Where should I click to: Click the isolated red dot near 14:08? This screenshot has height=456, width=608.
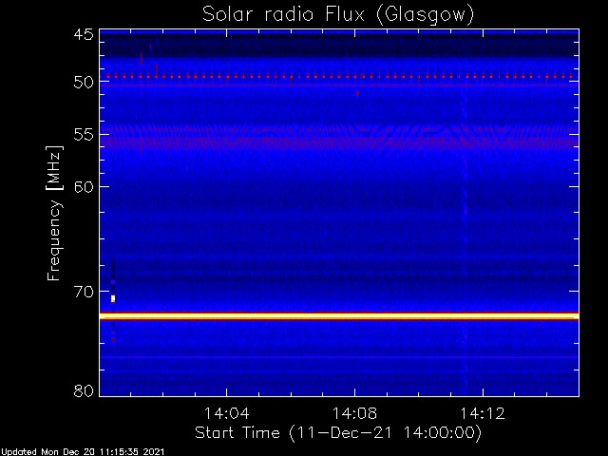(x=357, y=93)
